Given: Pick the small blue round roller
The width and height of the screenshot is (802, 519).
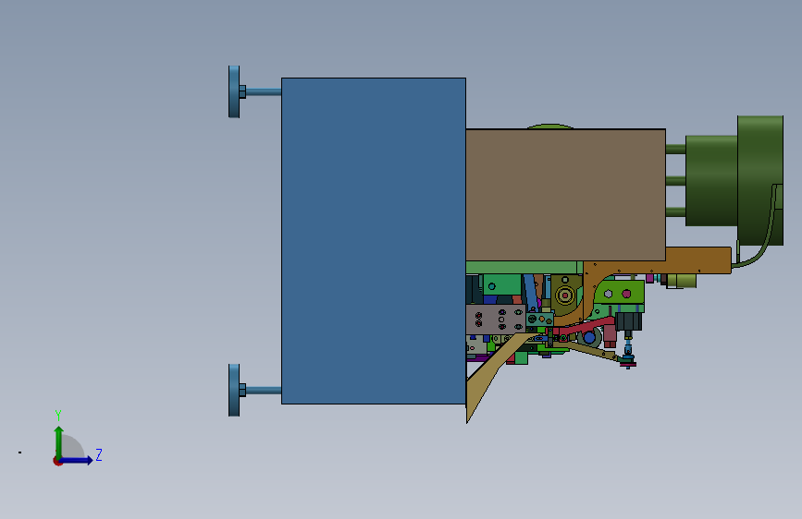Looking at the screenshot, I should tap(590, 337).
